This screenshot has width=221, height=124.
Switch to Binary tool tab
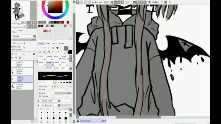[x=48, y=43]
